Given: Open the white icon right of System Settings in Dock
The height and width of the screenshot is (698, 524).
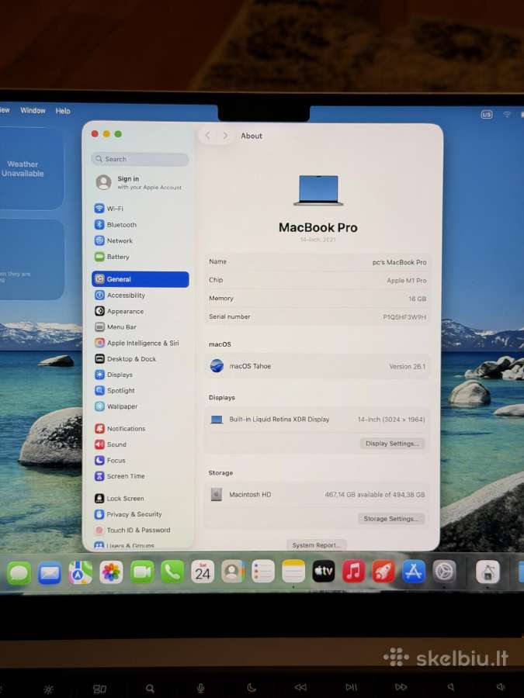Looking at the screenshot, I should (x=488, y=572).
